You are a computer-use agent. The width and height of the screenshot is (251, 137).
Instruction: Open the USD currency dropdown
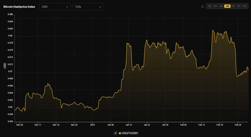55,7
